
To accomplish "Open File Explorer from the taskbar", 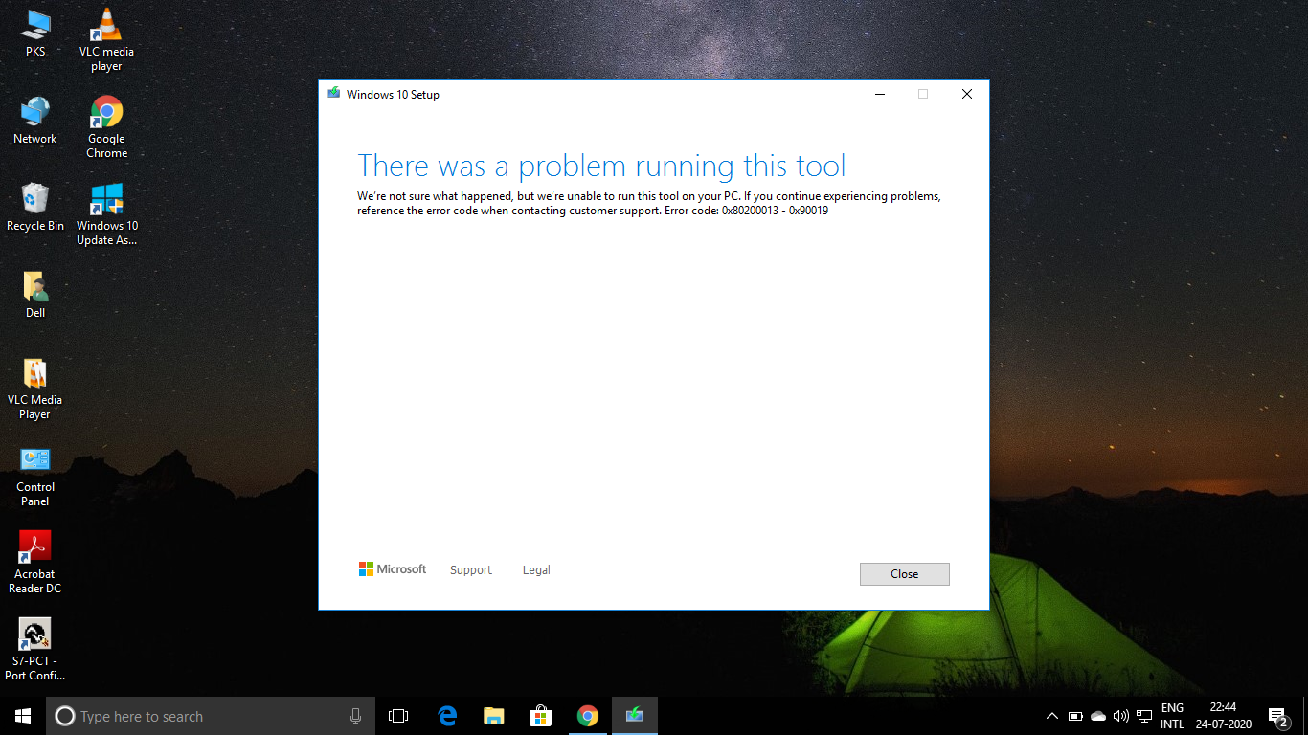I will pyautogui.click(x=494, y=716).
